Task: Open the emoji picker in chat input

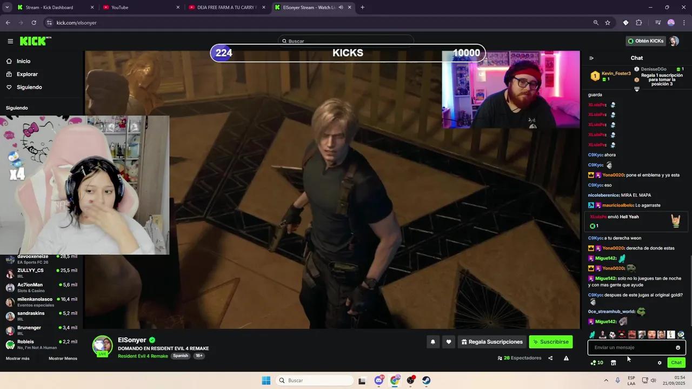Action: tap(678, 347)
